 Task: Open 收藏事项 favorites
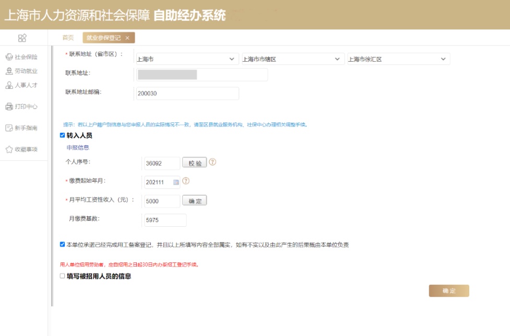(22, 149)
